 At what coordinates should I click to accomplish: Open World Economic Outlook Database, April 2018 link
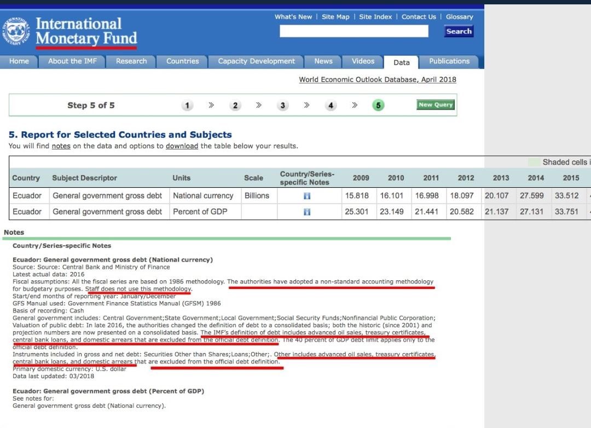point(378,79)
